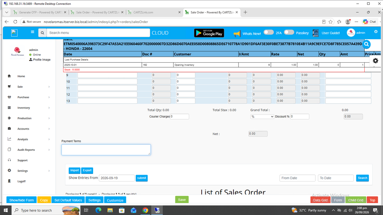Click the hamburger menu icon in header
Viewport: 383px width, 215px height.
[x=33, y=32]
